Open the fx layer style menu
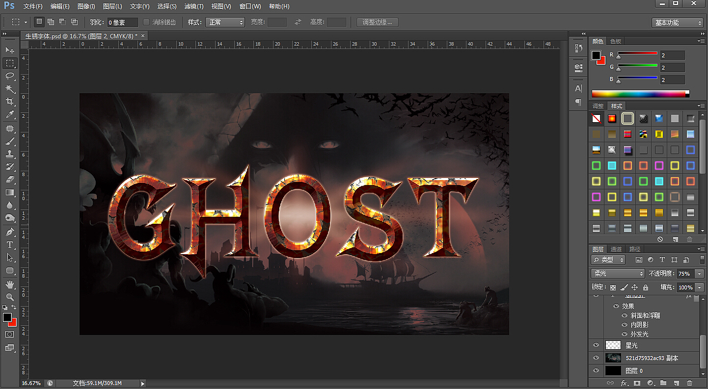 click(624, 383)
